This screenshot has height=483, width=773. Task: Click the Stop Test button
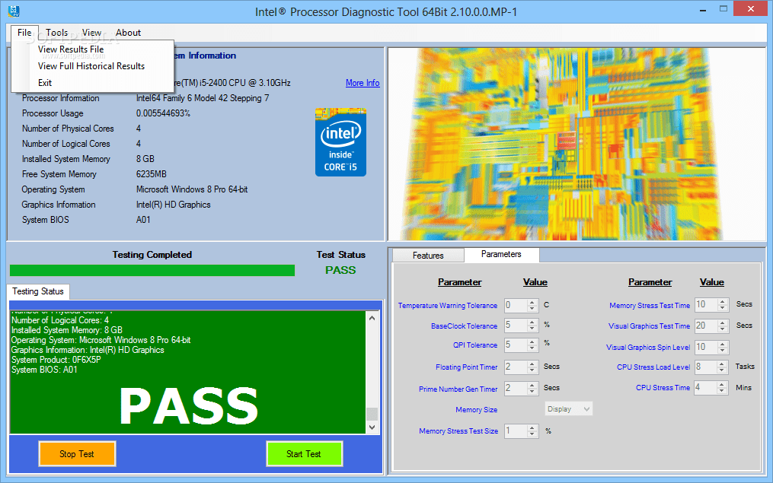(77, 453)
